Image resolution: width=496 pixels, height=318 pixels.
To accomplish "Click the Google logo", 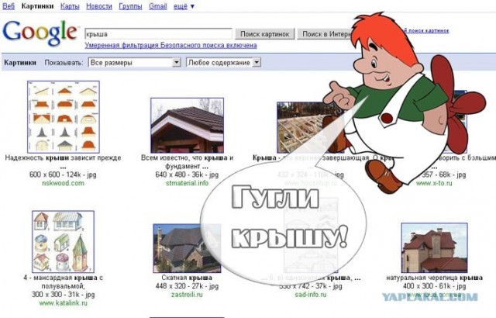I will (x=40, y=33).
